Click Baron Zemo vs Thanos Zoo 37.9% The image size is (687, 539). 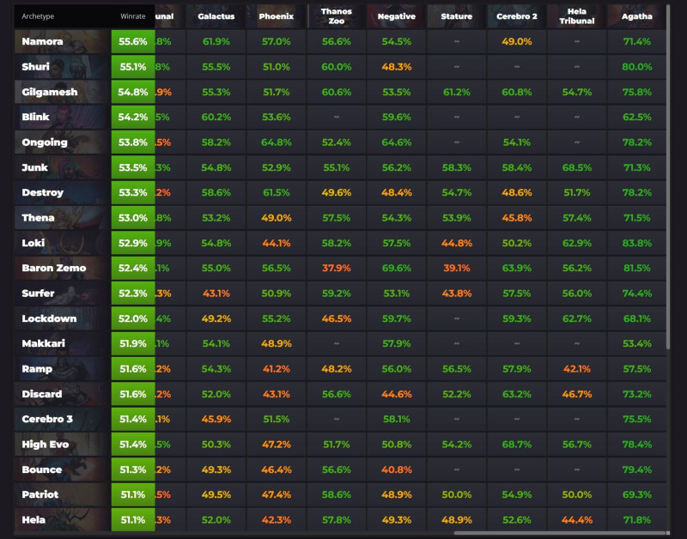336,268
